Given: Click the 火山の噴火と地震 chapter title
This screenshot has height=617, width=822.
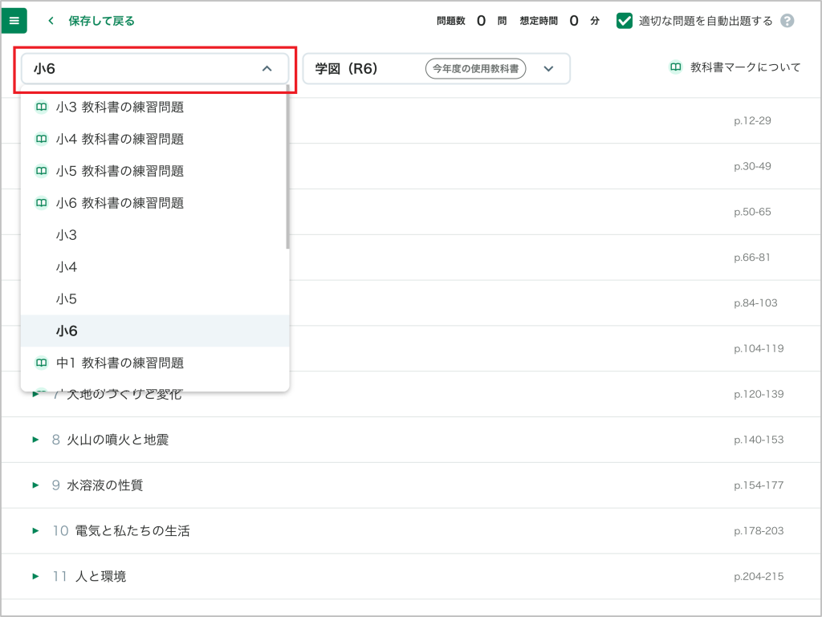Looking at the screenshot, I should pos(117,440).
